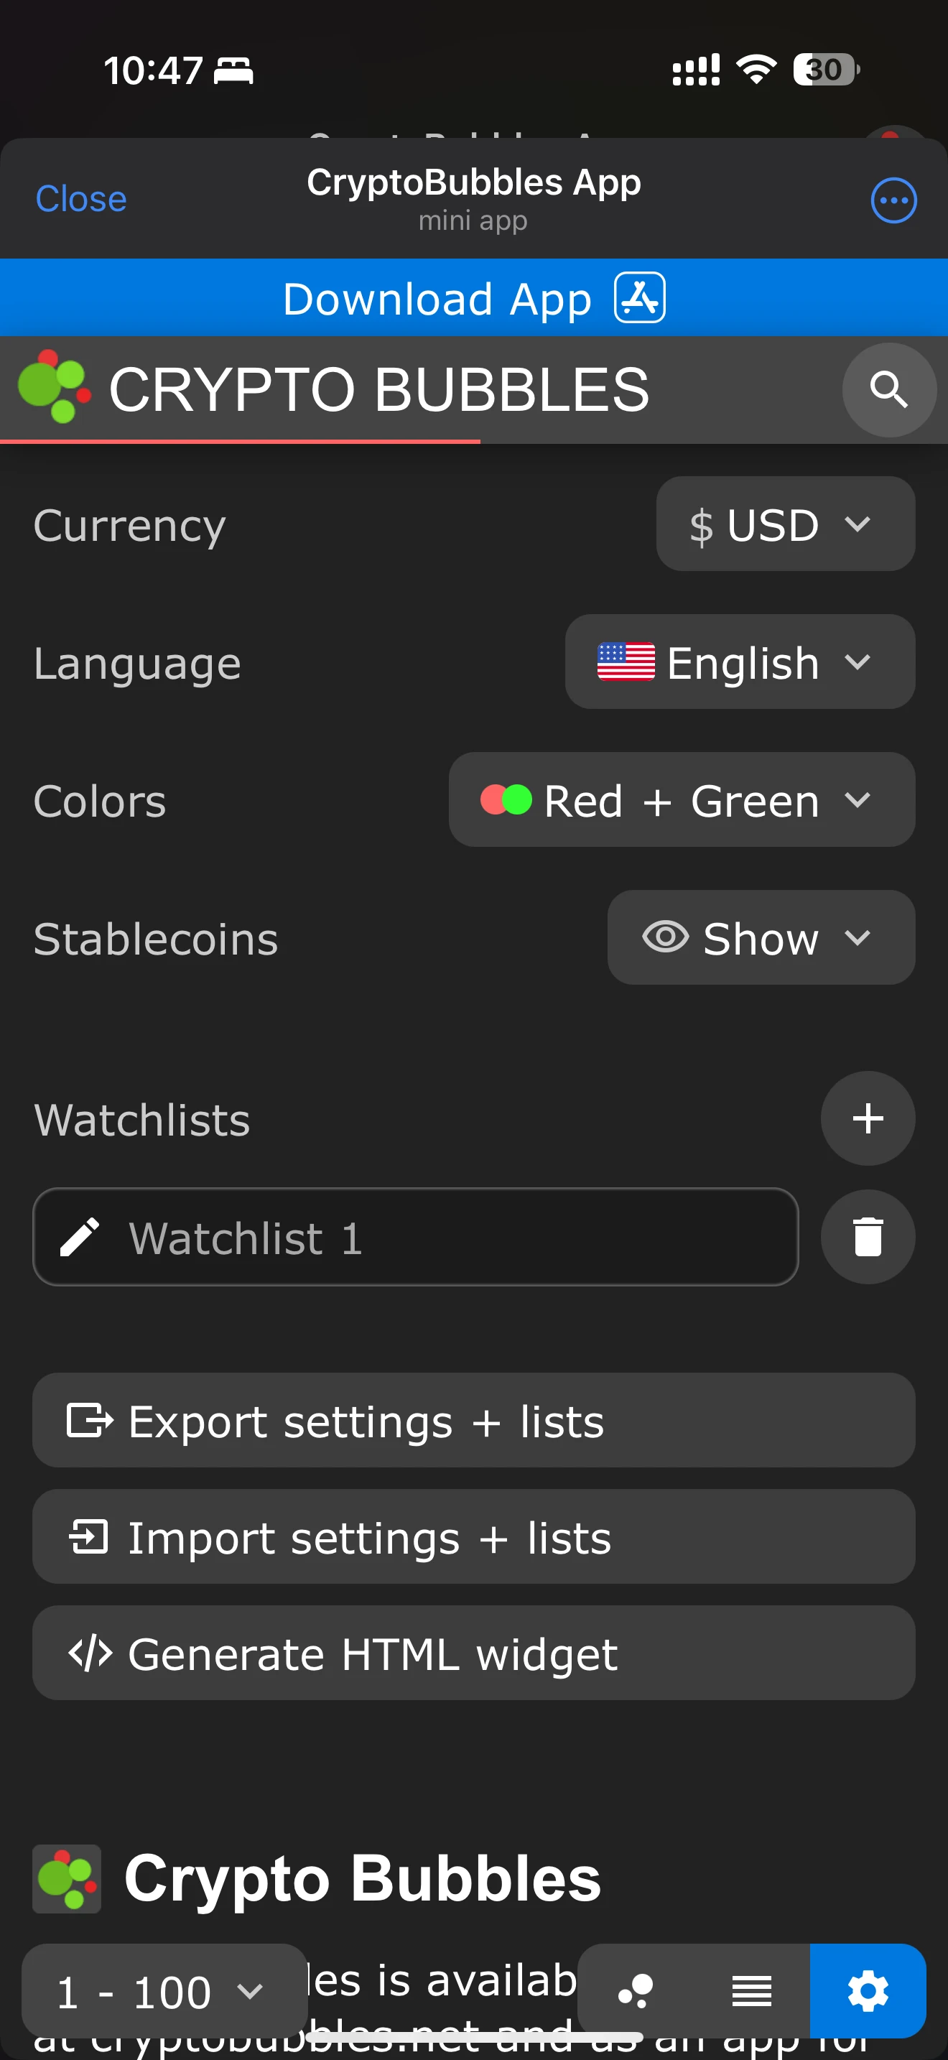
Task: Open the Colors Red + Green dropdown
Action: click(681, 799)
